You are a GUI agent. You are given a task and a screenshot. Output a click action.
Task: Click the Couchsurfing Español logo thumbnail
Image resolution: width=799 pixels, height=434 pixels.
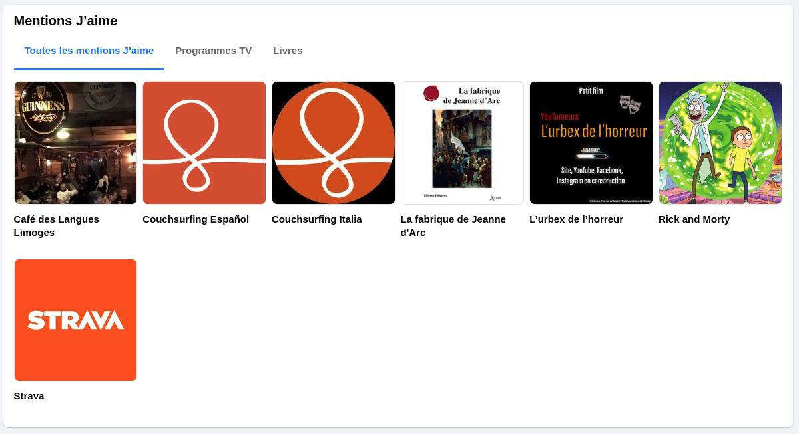coord(204,143)
